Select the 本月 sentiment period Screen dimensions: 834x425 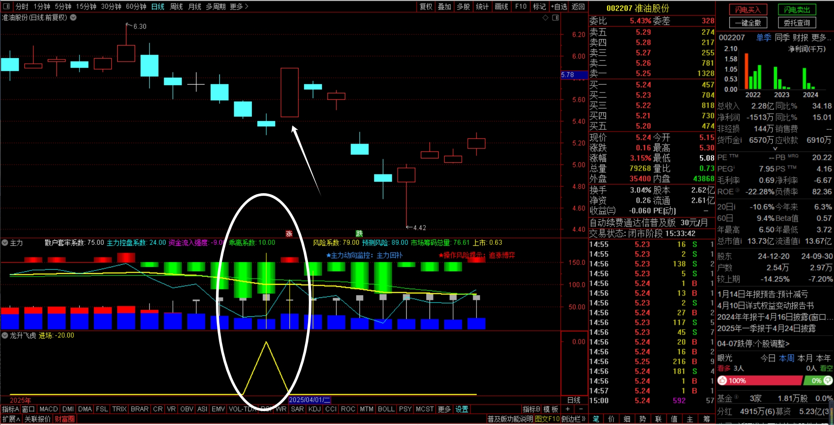pos(805,358)
